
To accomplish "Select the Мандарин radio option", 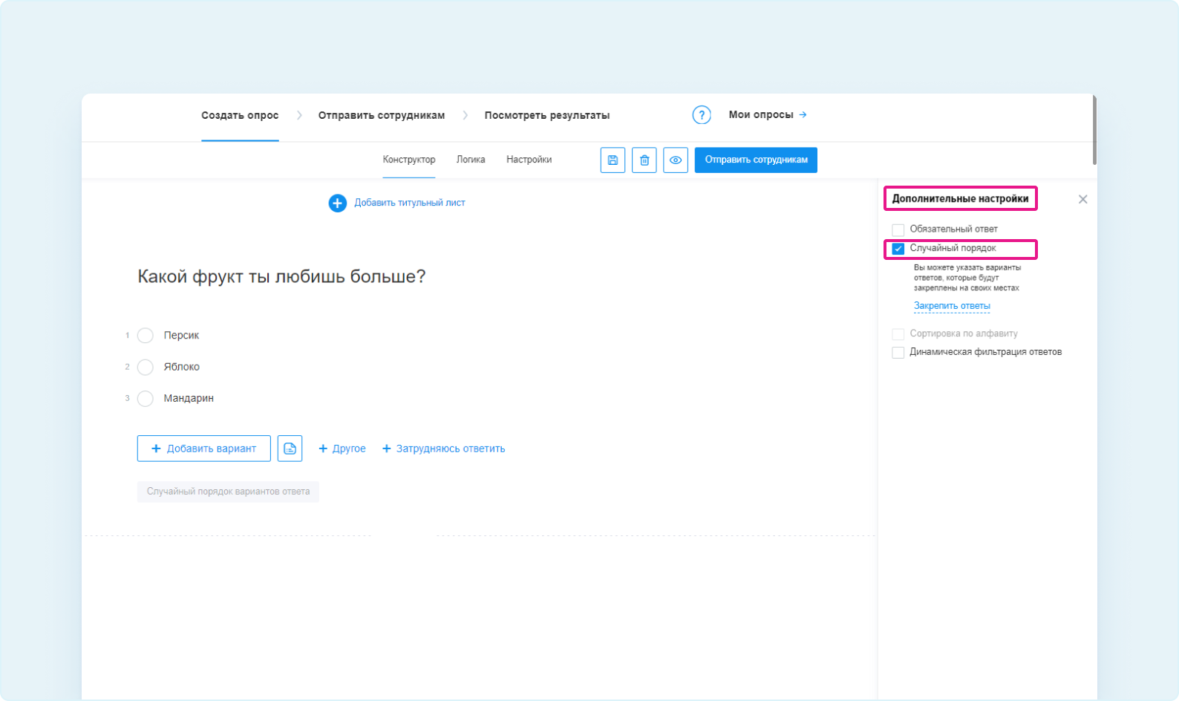I will pyautogui.click(x=146, y=399).
